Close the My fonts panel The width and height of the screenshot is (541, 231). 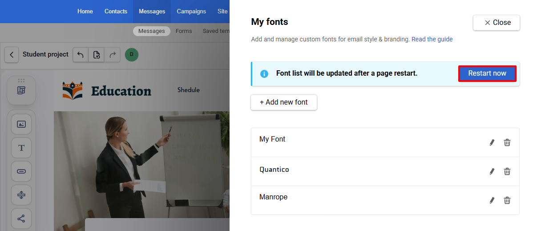(x=497, y=23)
